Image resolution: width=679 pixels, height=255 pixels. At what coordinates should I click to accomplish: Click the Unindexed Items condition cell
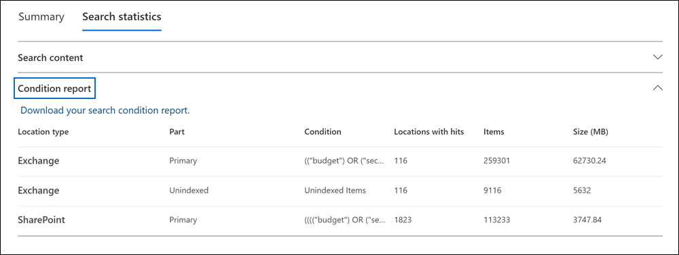point(335,190)
